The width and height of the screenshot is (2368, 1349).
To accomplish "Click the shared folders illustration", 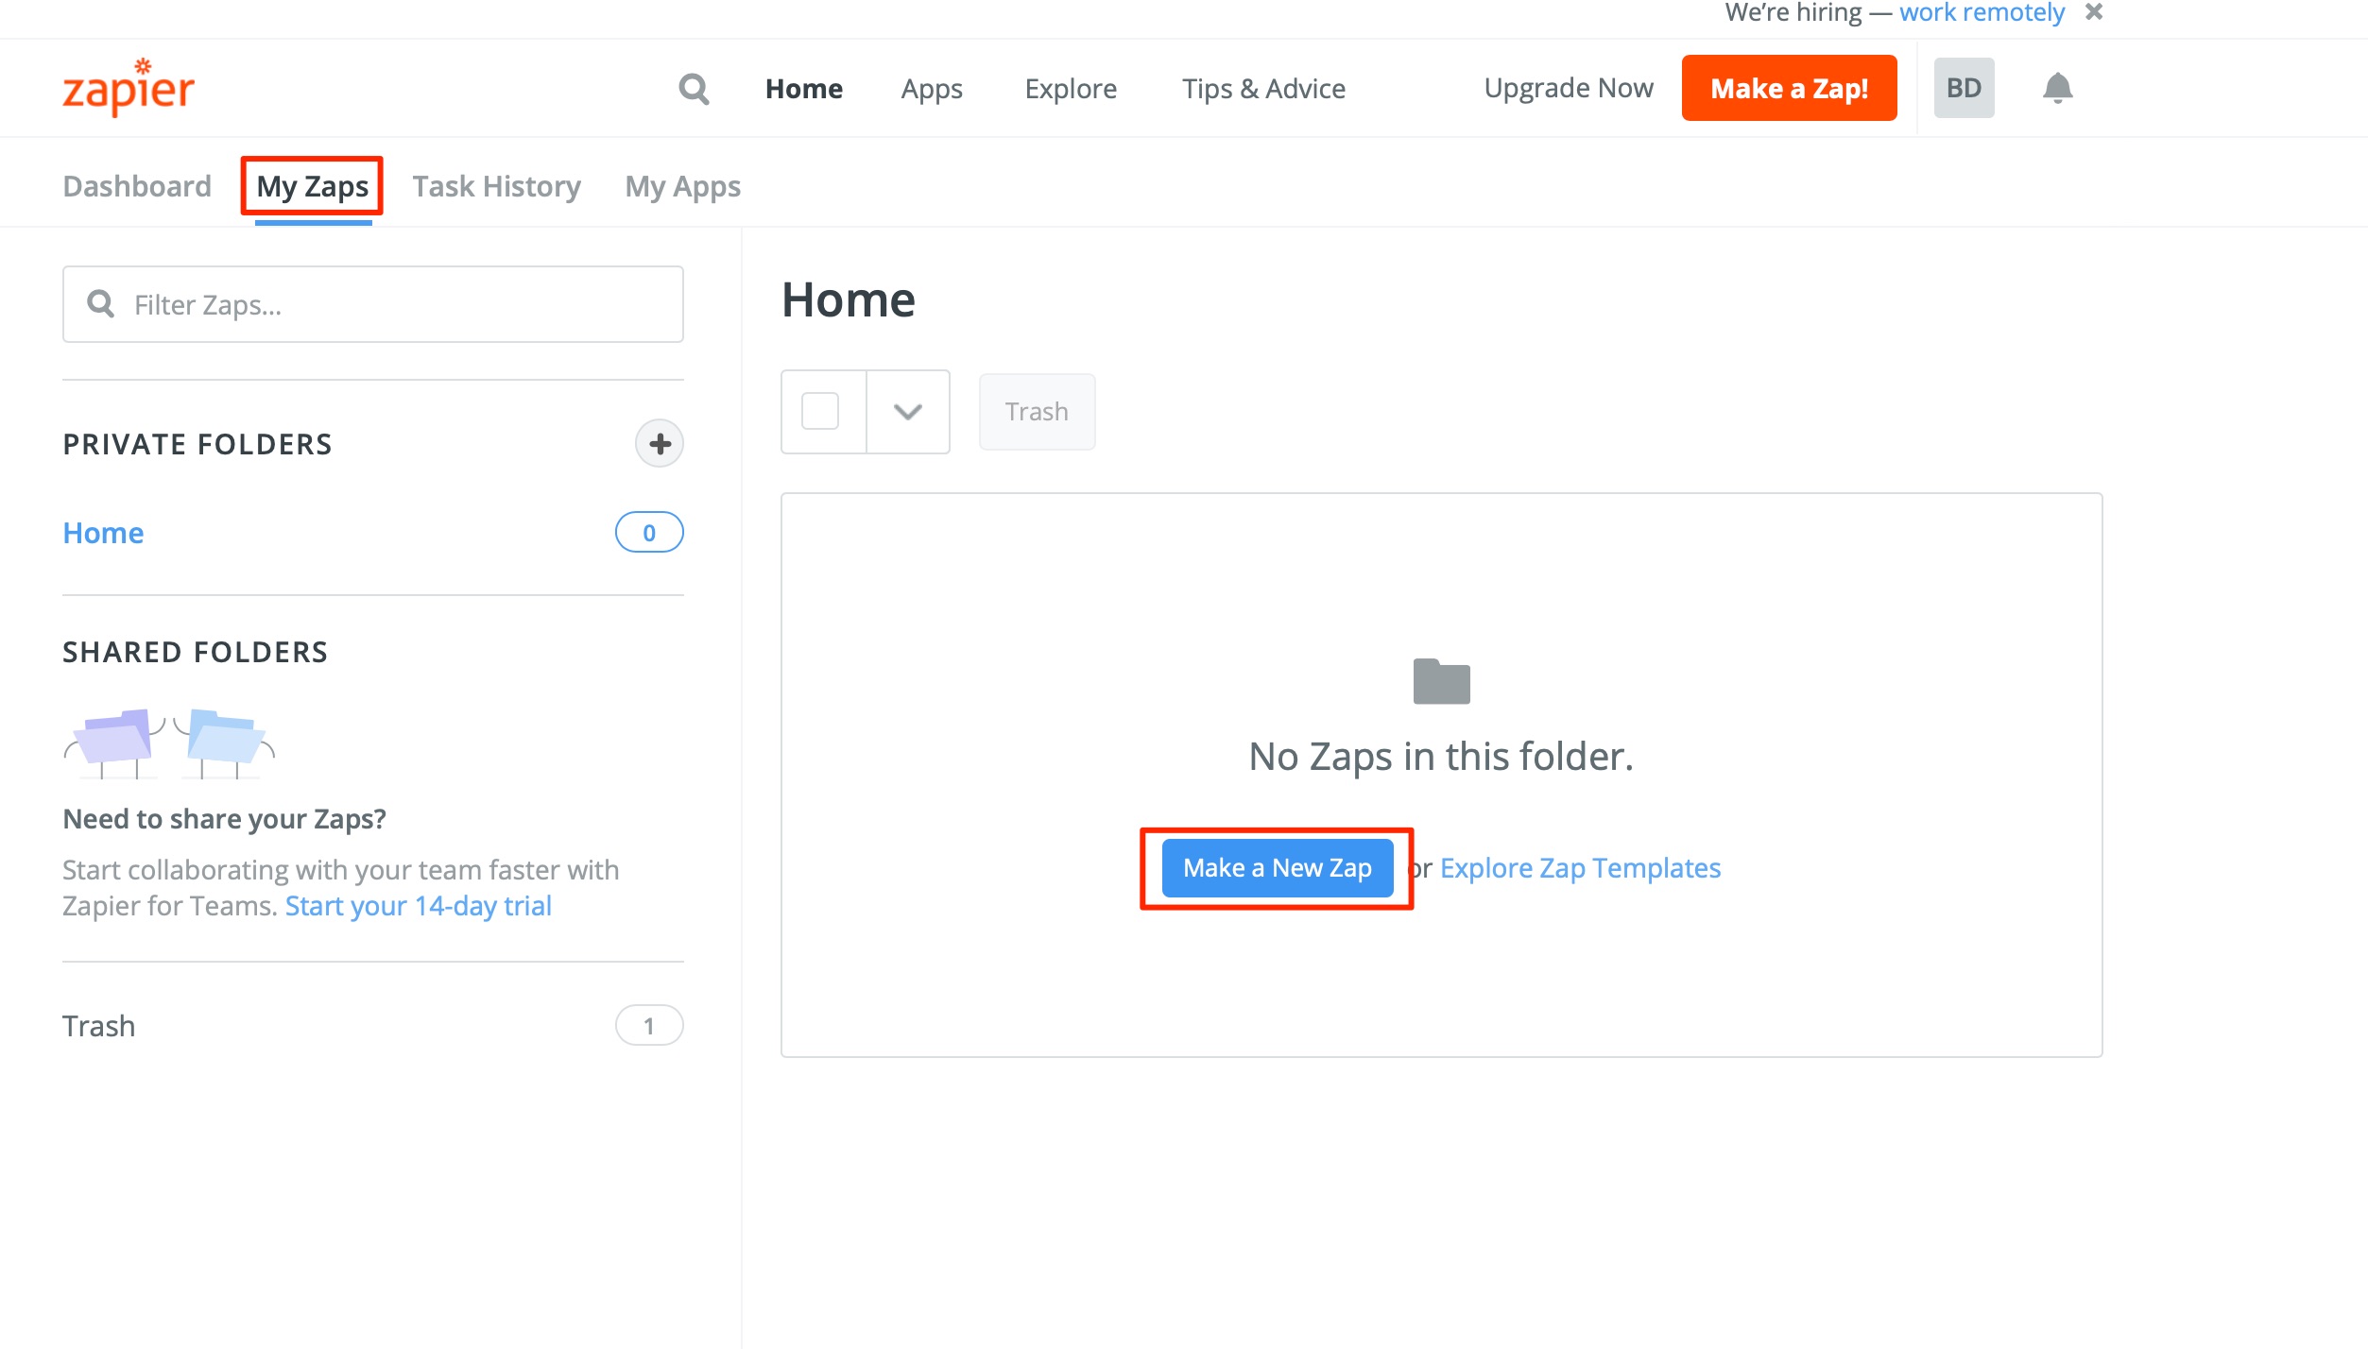I will tap(170, 743).
